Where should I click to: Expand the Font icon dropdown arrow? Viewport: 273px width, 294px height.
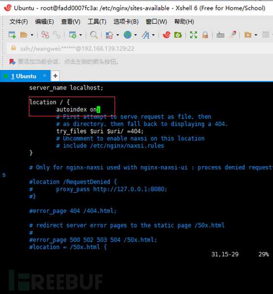153,35
